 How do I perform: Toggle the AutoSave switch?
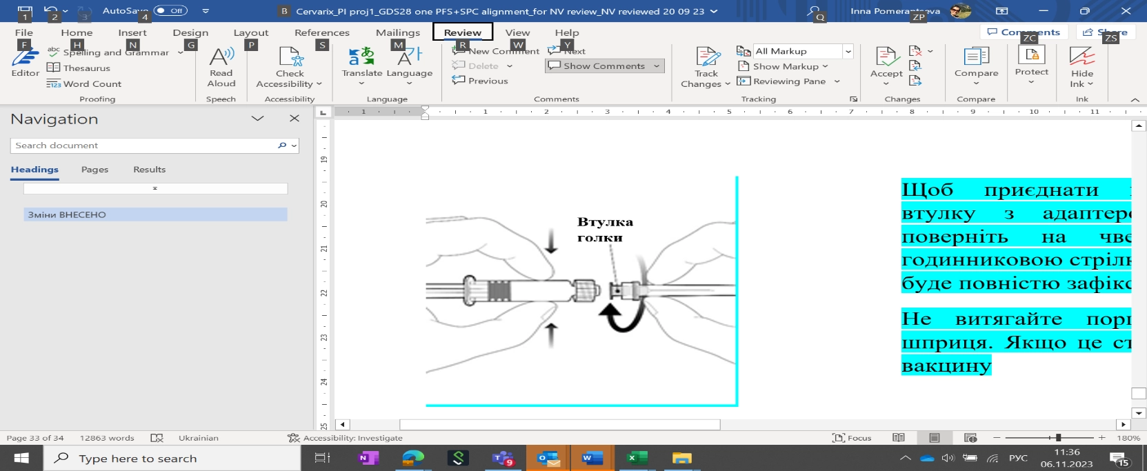coord(170,11)
